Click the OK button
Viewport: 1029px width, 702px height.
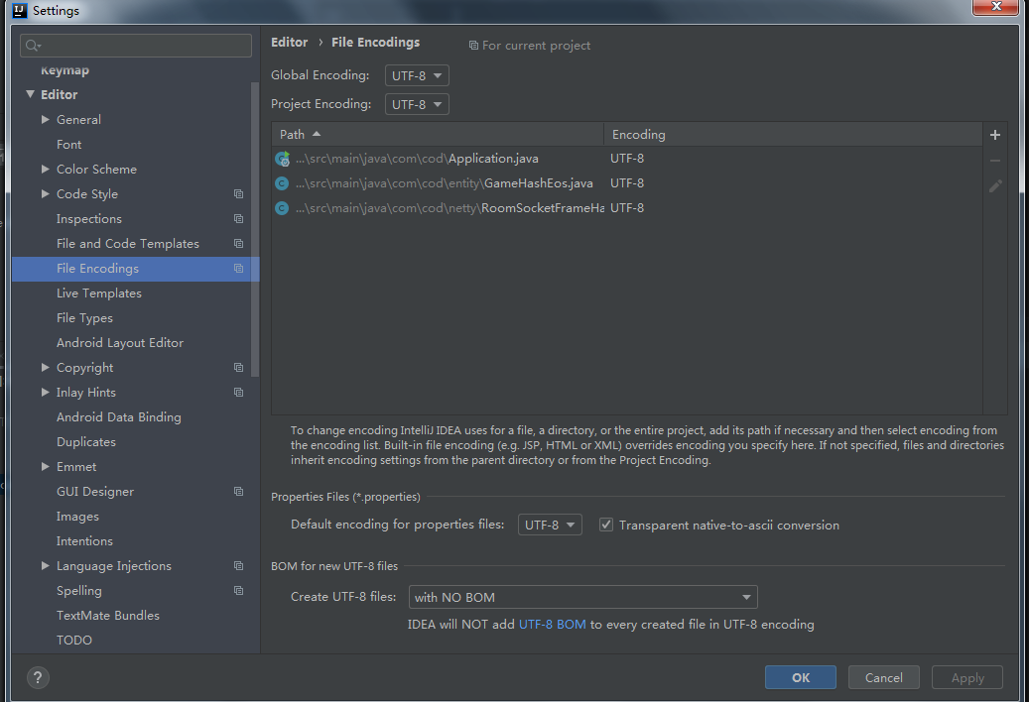tap(801, 678)
